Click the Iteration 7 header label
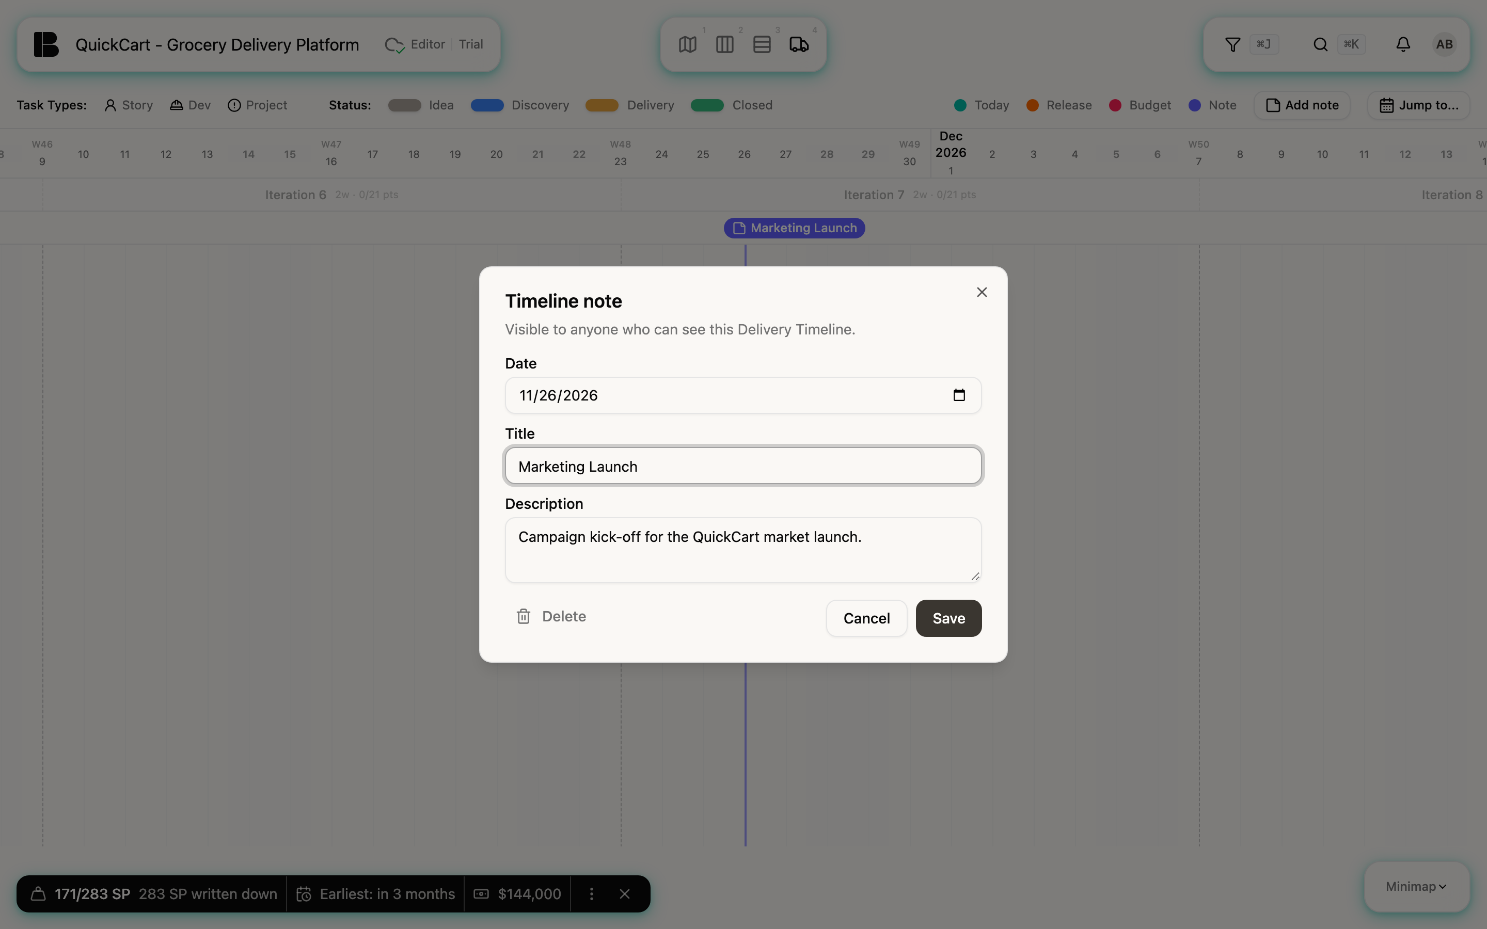Viewport: 1487px width, 929px height. tap(874, 195)
